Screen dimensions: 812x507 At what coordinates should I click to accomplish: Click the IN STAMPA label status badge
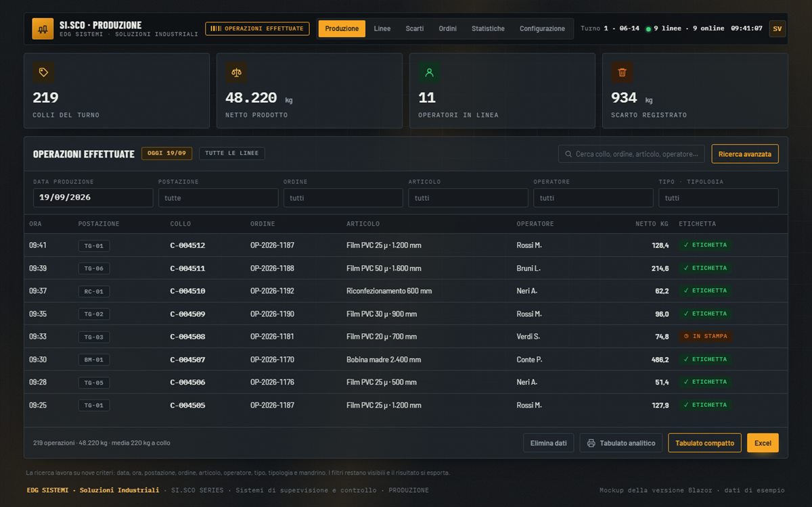[705, 336]
